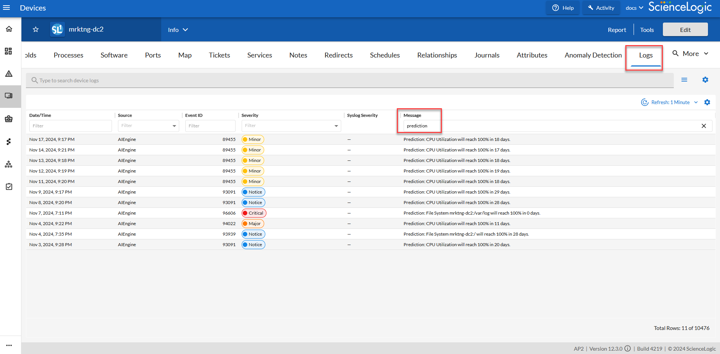
Task: Click the Home icon in sidebar
Action: pyautogui.click(x=9, y=29)
